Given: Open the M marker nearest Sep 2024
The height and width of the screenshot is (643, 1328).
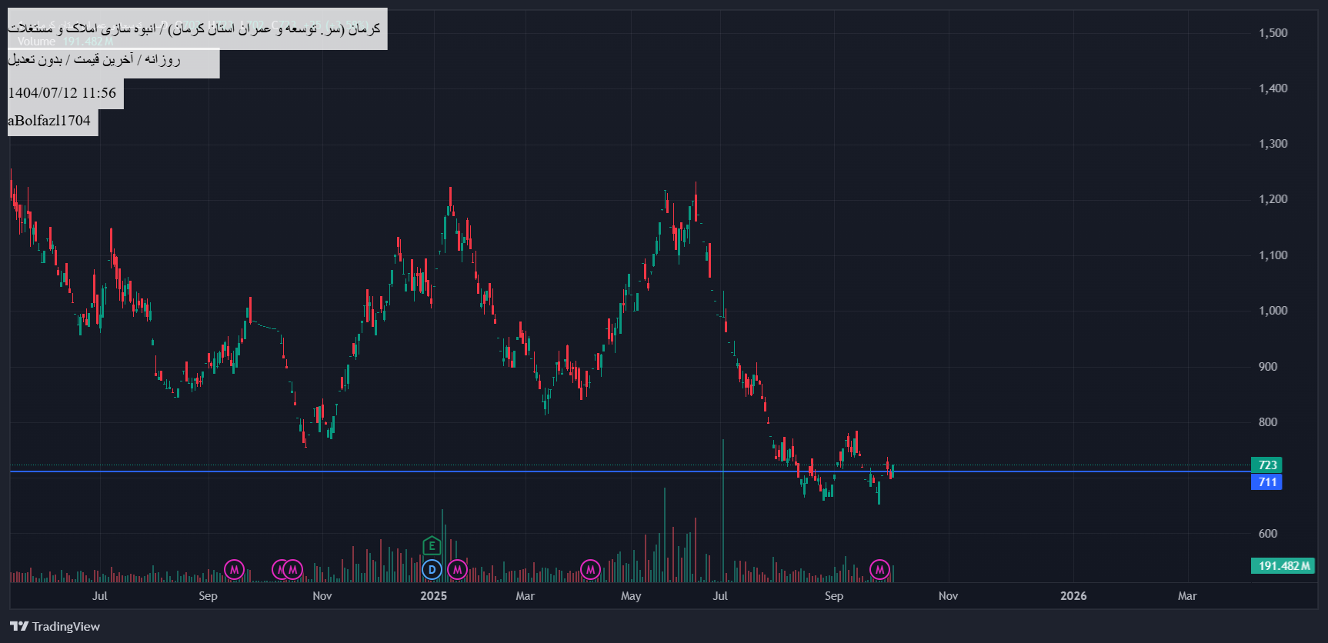Looking at the screenshot, I should (x=234, y=570).
